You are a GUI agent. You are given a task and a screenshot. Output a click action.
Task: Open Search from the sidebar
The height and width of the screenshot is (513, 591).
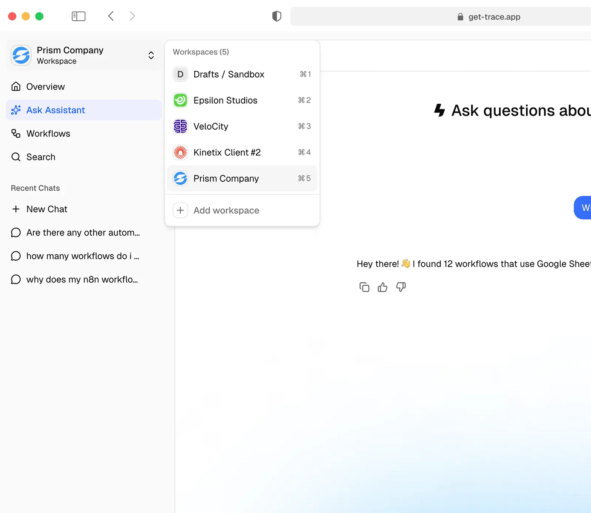(41, 157)
